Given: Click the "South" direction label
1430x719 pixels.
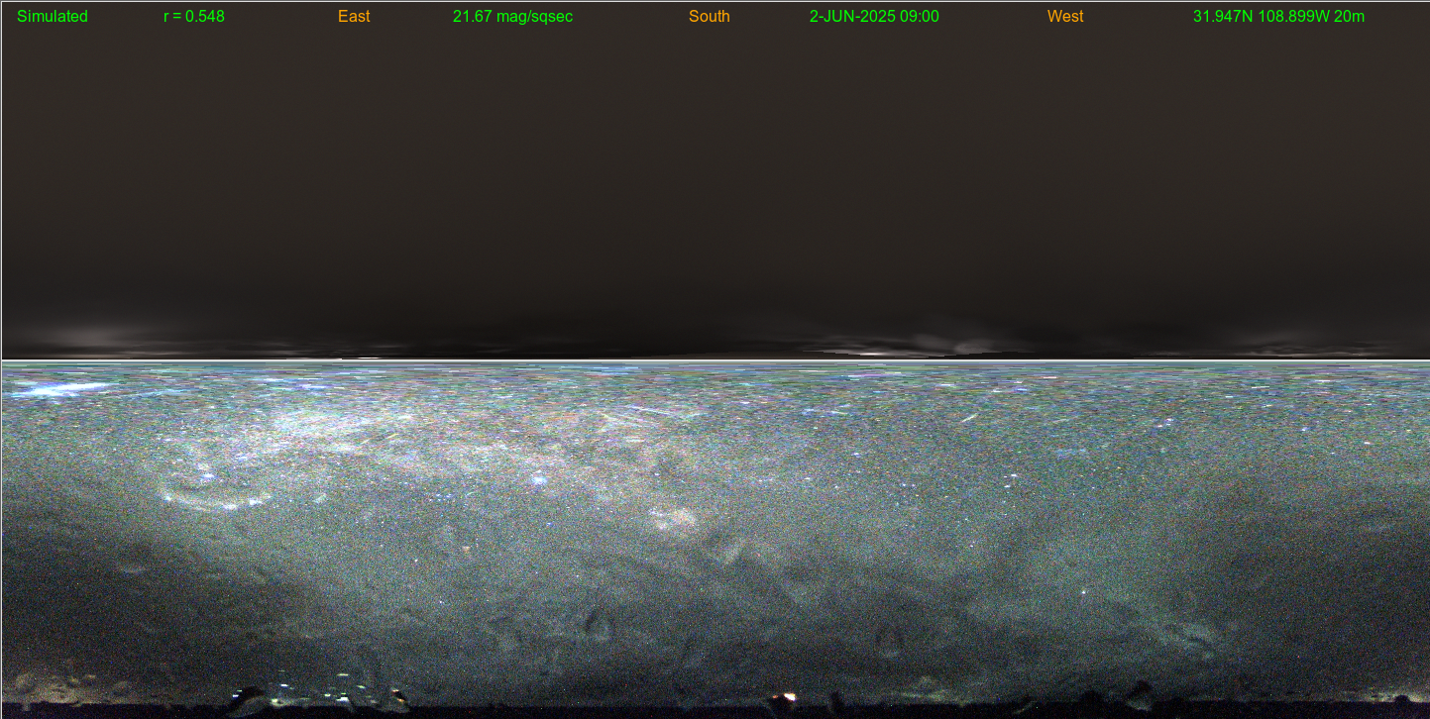Looking at the screenshot, I should (x=710, y=17).
